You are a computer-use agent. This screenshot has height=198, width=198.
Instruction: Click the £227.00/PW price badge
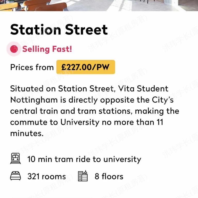86,67
